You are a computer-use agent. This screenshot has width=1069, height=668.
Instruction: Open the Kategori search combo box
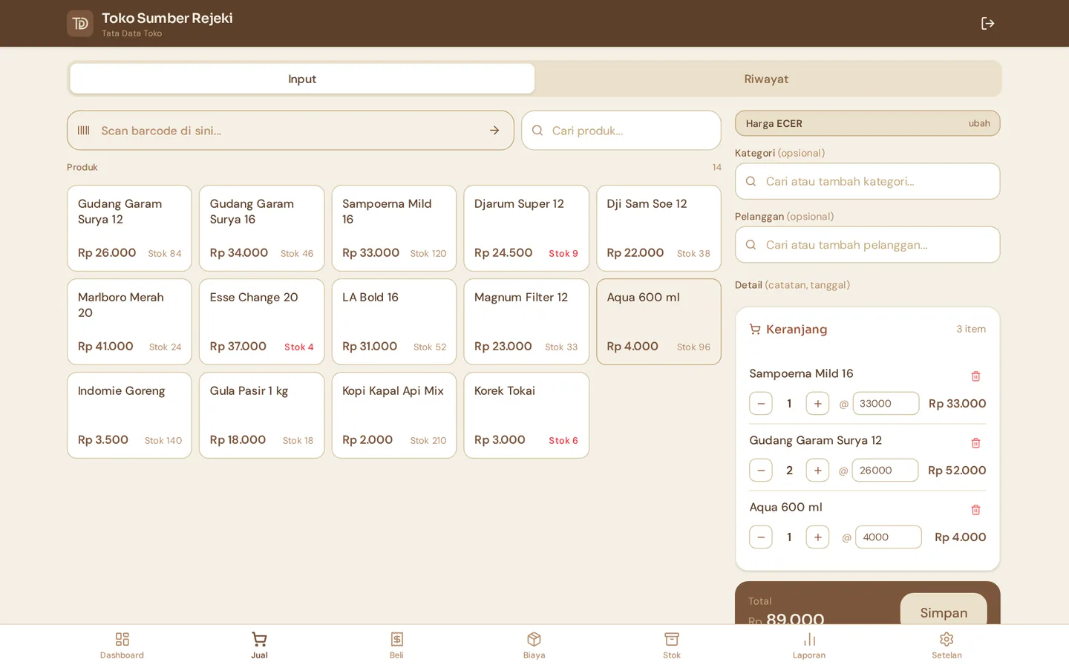pos(867,181)
